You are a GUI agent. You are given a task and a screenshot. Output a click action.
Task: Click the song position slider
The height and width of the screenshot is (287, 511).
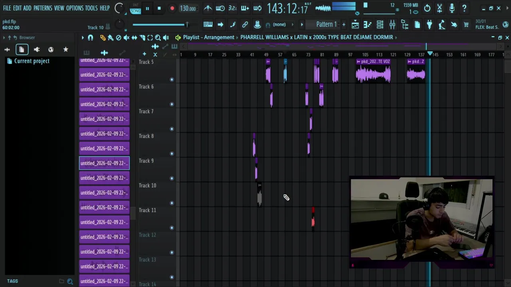pos(160,25)
